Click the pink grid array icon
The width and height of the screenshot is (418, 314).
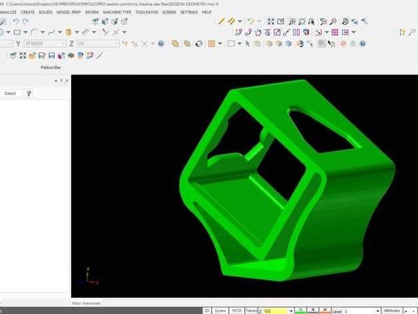pyautogui.click(x=335, y=32)
